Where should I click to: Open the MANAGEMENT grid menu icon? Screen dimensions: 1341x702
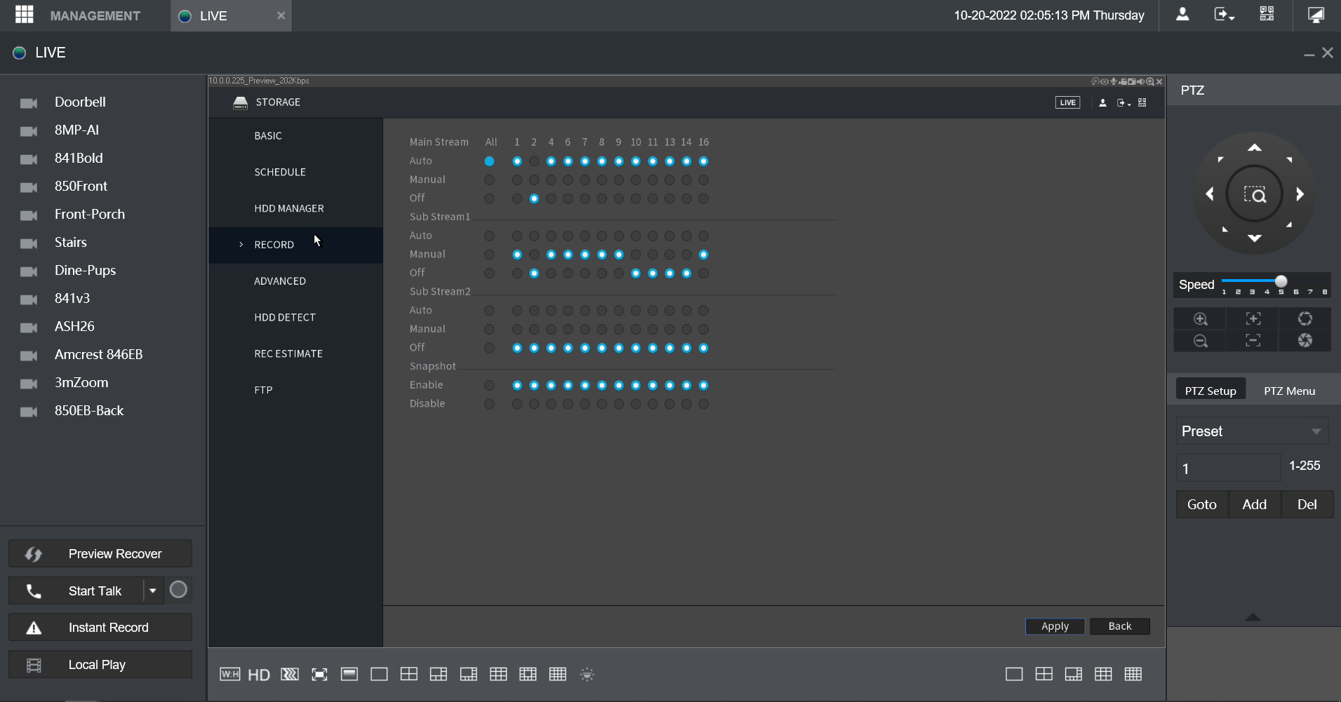pyautogui.click(x=25, y=15)
